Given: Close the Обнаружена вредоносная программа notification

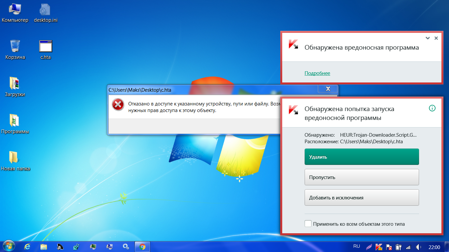Looking at the screenshot, I should point(436,38).
